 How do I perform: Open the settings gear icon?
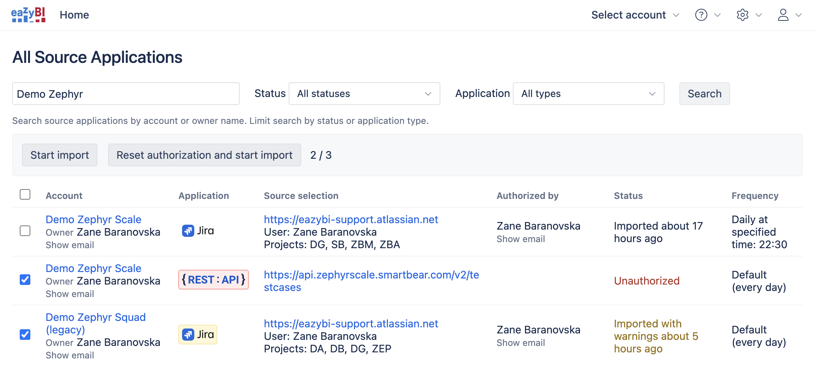click(x=742, y=15)
